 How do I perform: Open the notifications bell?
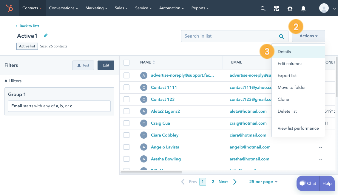click(303, 8)
